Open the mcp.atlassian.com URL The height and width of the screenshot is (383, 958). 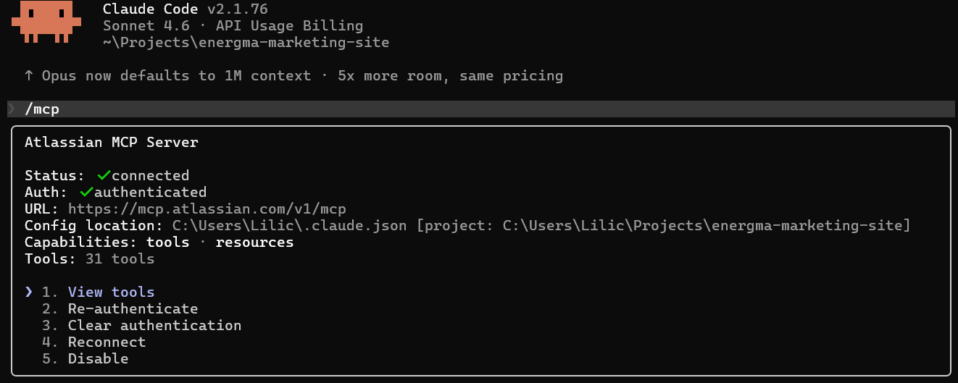tap(207, 209)
